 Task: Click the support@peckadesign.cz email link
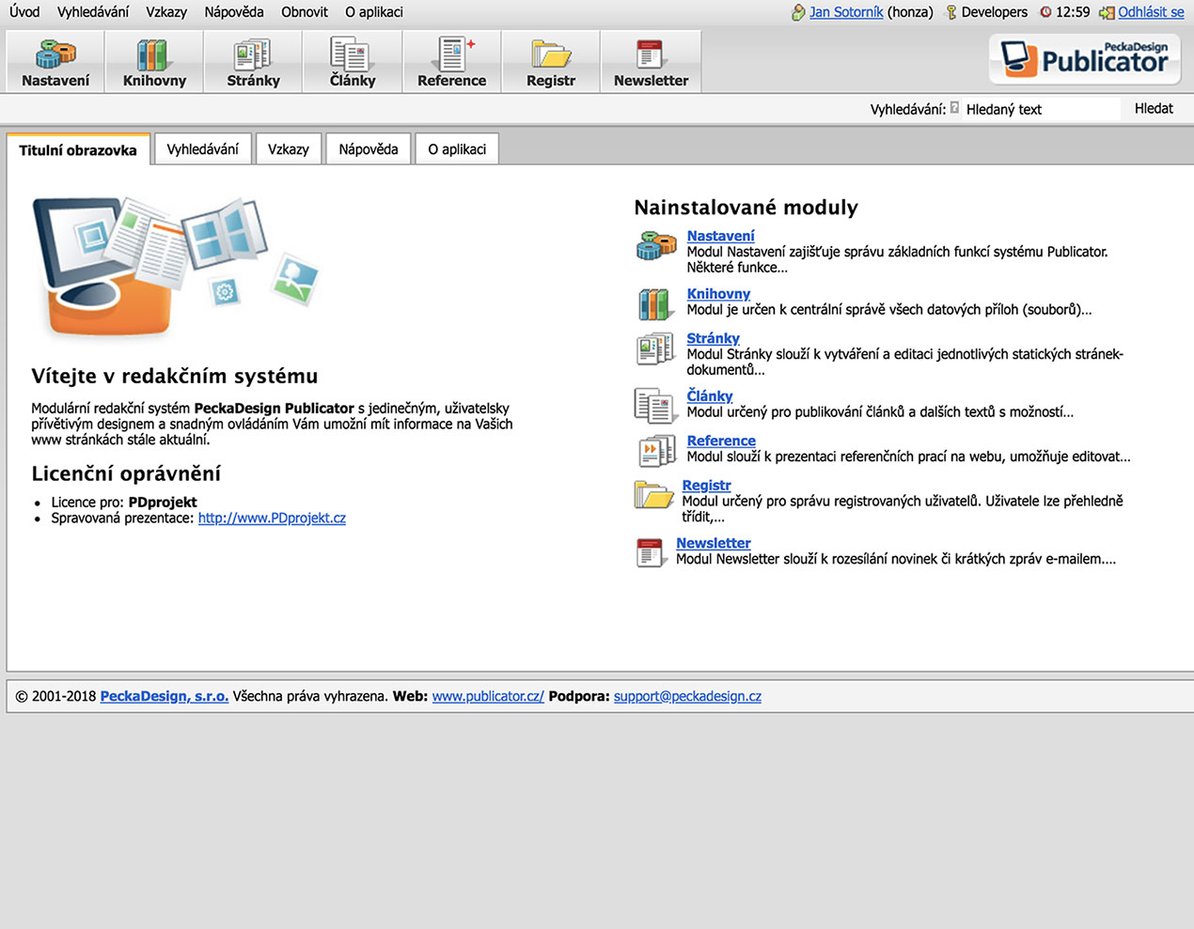pos(687,696)
